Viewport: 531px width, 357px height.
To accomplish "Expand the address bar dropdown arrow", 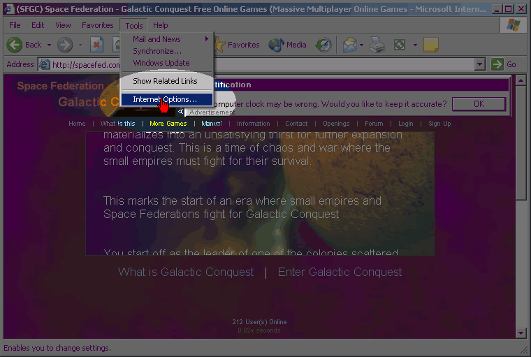I will (479, 64).
